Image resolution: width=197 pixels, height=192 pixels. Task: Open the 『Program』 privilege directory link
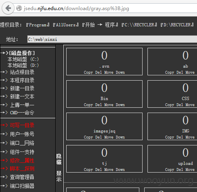(x=38, y=25)
